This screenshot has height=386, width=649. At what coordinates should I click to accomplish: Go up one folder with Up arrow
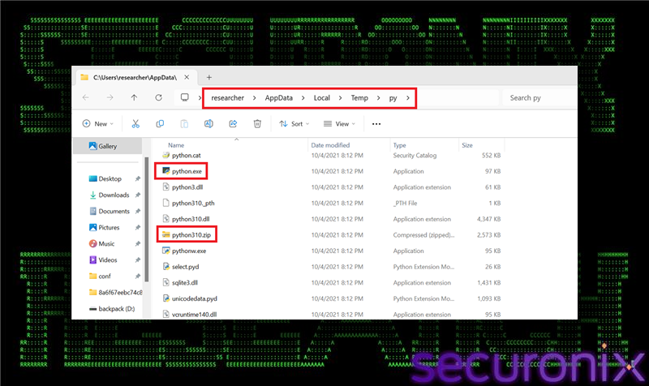click(134, 97)
